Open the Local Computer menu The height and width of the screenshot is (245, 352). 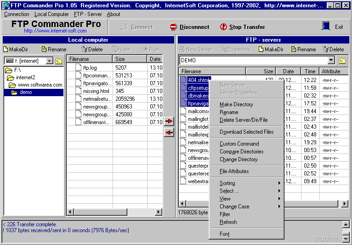pos(51,14)
